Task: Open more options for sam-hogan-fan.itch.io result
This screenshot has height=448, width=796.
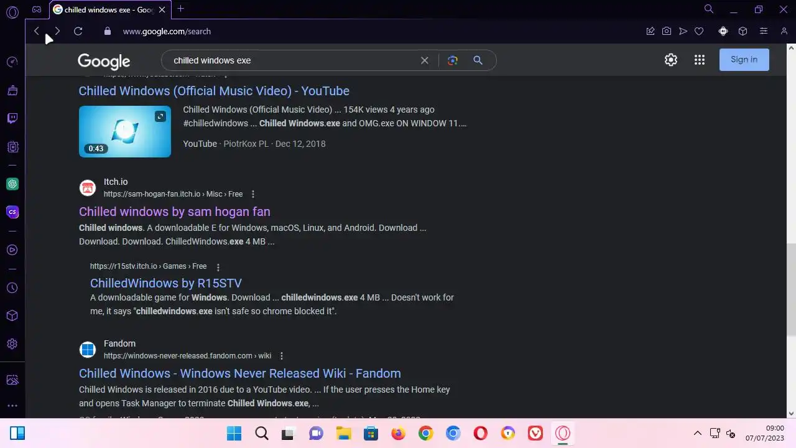Action: point(252,194)
